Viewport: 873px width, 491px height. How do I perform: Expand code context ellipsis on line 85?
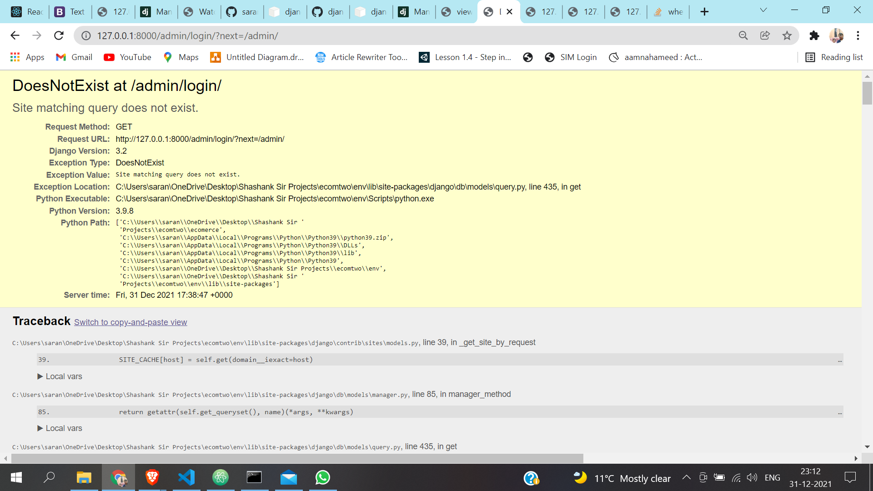(840, 412)
